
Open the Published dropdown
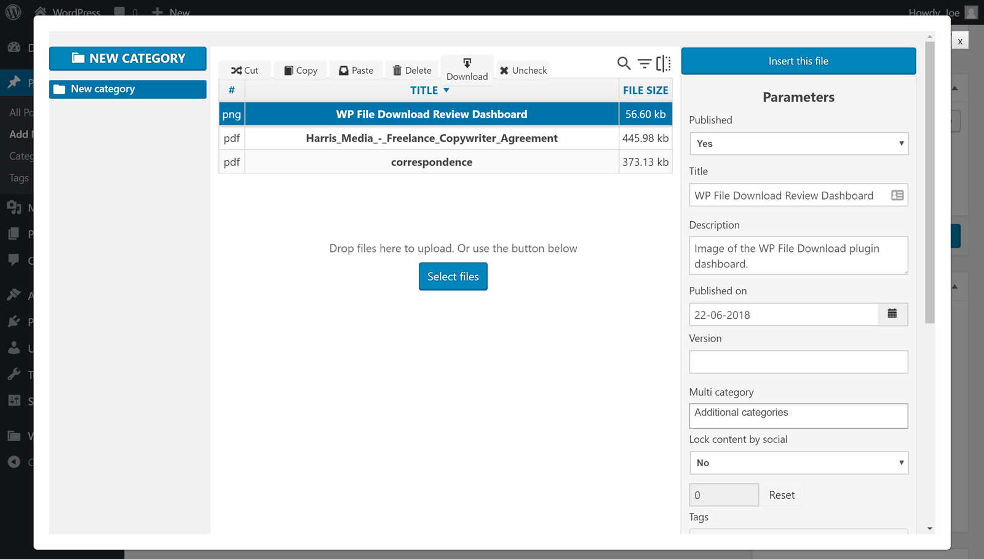tap(799, 144)
